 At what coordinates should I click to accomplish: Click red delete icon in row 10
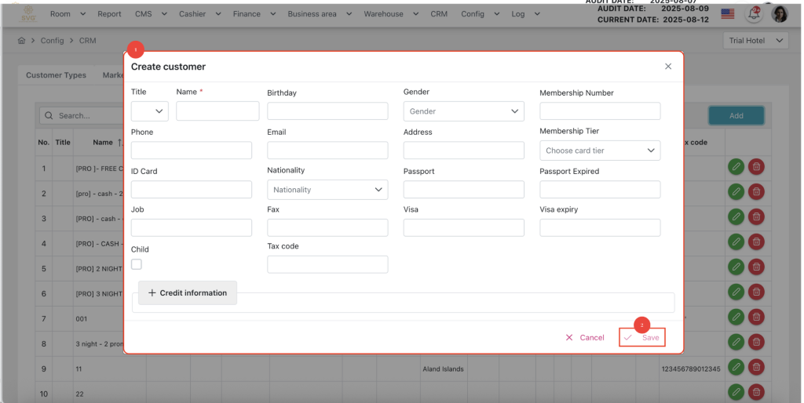click(x=756, y=392)
